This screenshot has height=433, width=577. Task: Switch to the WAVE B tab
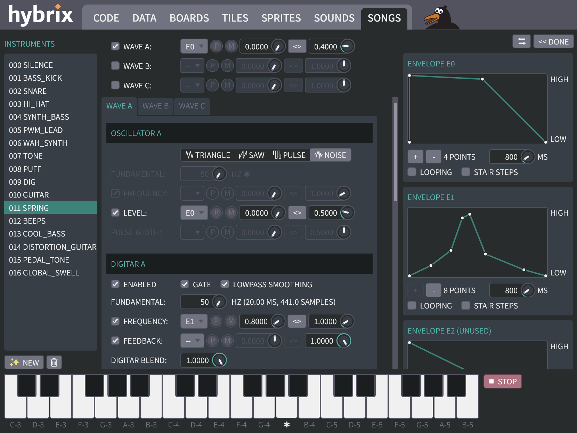point(155,106)
